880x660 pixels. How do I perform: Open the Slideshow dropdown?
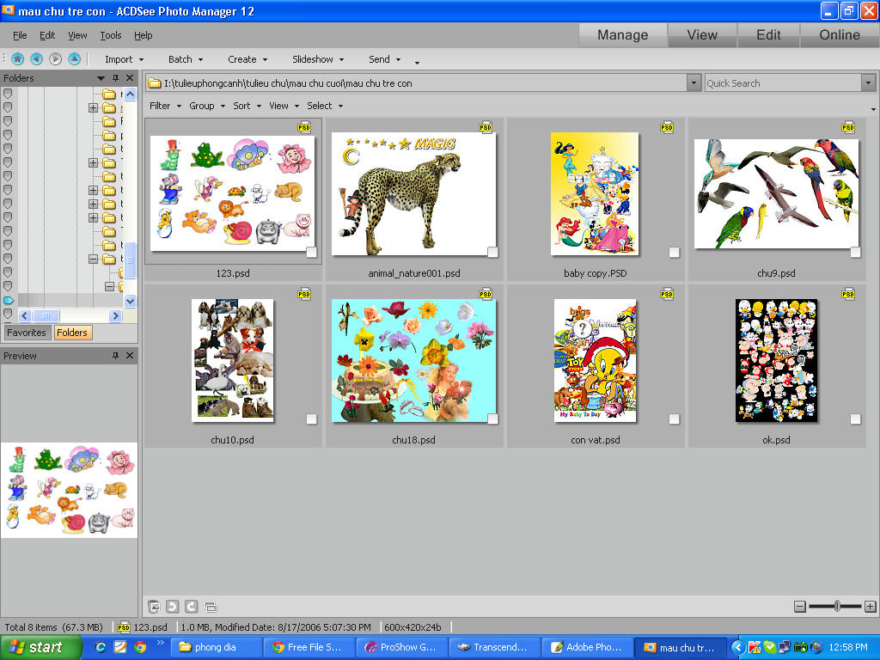point(318,59)
